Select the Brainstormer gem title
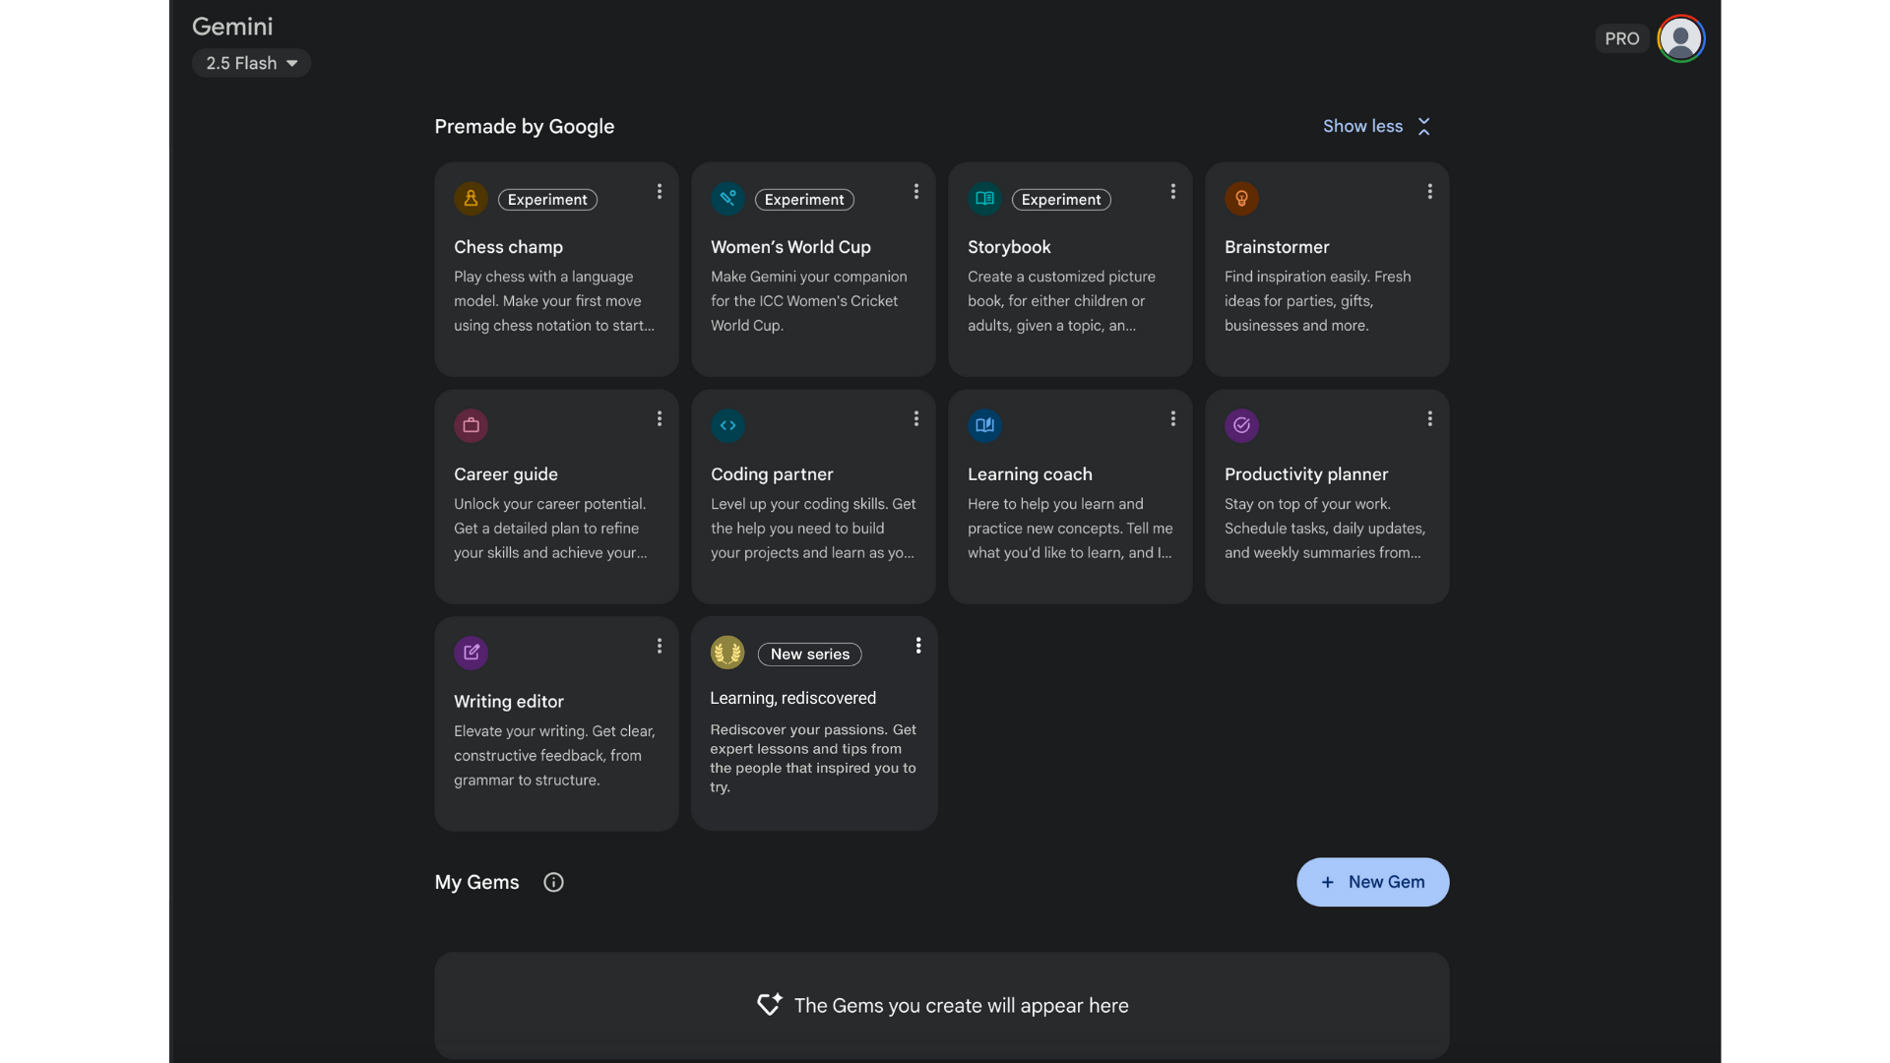 pos(1277,247)
